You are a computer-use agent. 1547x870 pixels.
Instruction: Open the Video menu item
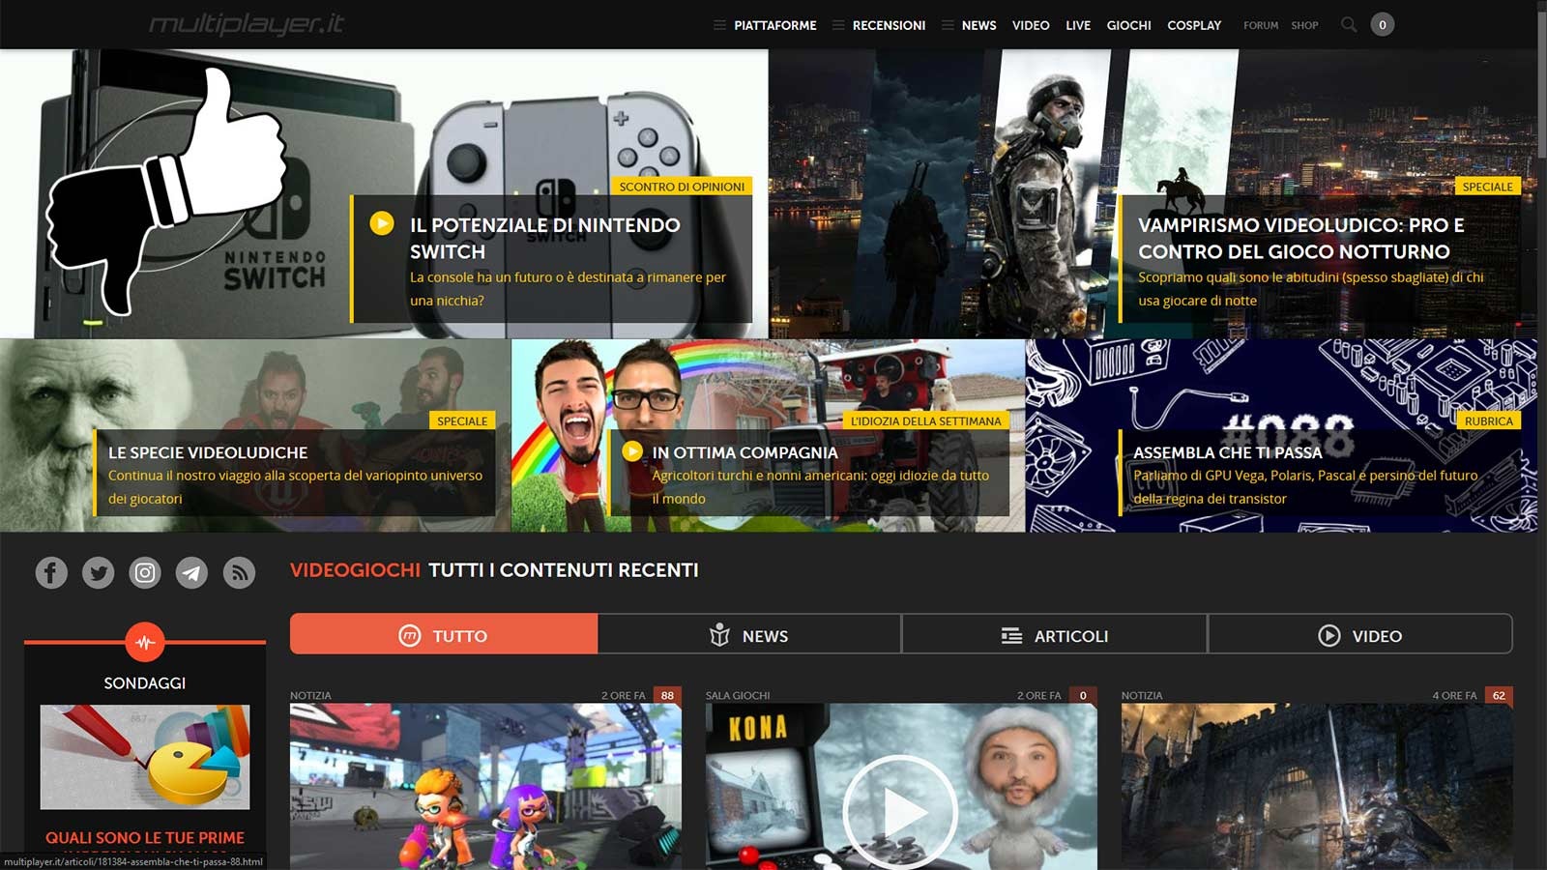1031,25
